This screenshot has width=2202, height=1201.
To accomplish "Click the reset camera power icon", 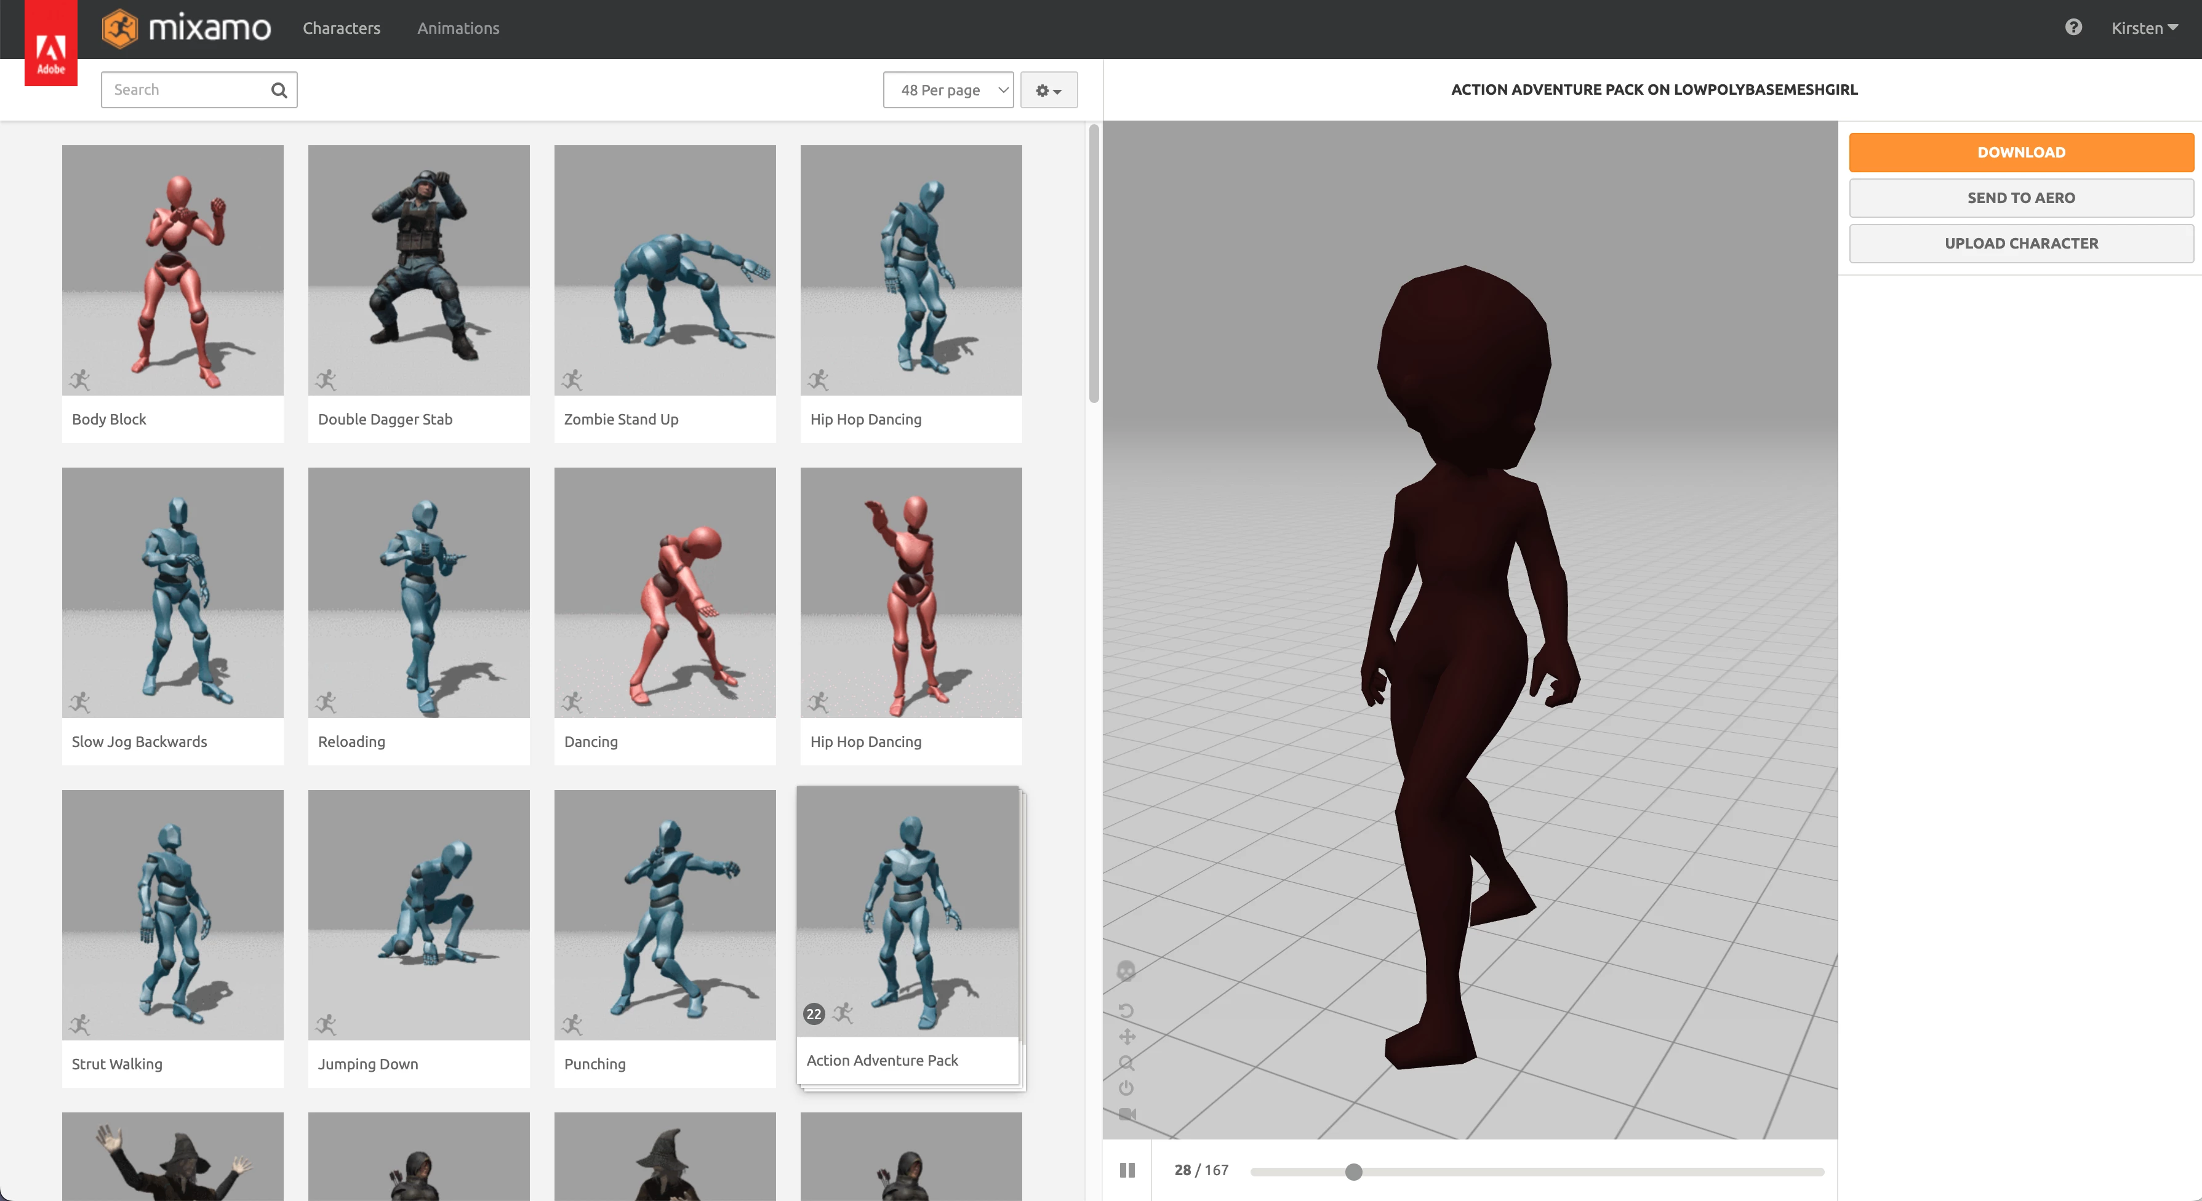I will pos(1126,1088).
